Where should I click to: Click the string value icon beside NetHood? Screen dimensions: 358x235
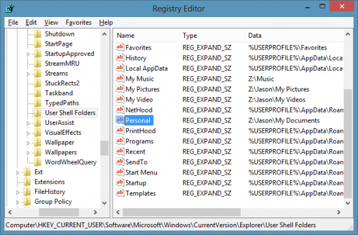pyautogui.click(x=120, y=109)
